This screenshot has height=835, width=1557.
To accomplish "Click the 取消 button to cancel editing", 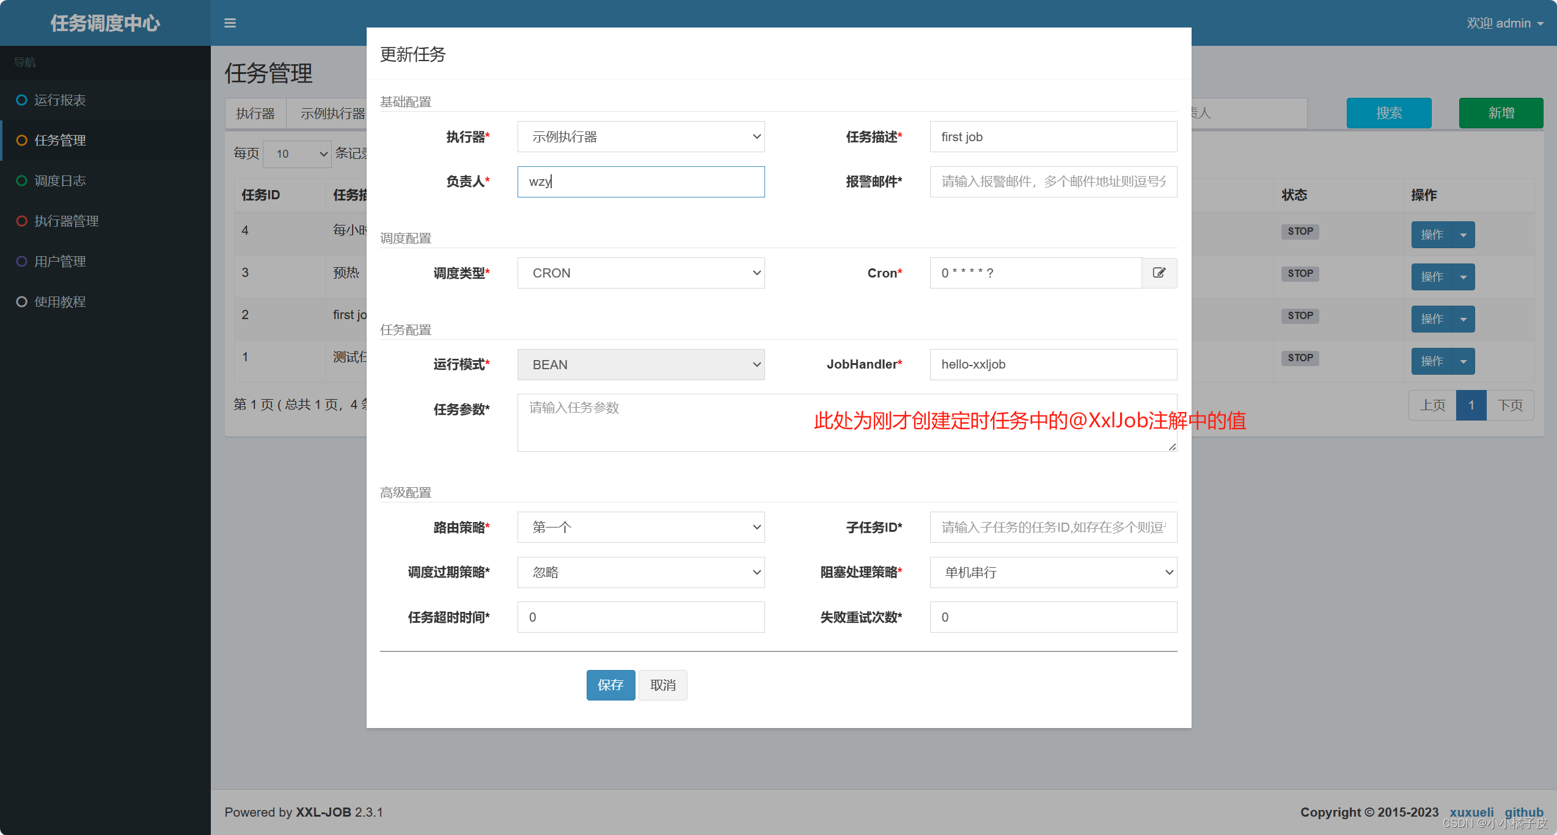I will [x=662, y=685].
